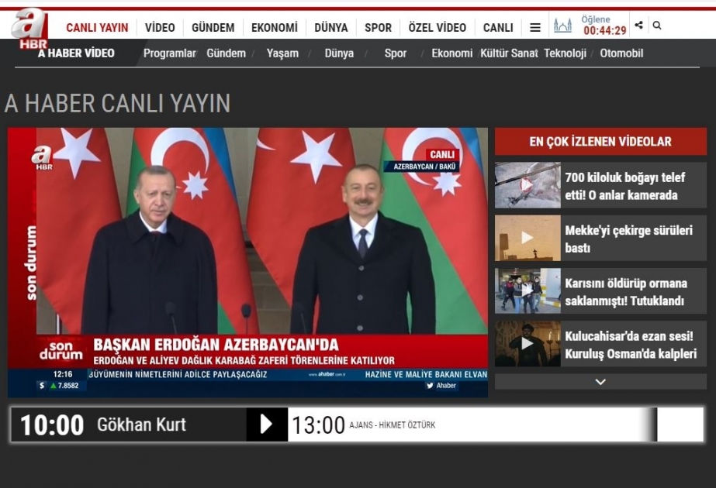
Task: Go to Teknoloji in sub navigation
Action: pos(566,53)
